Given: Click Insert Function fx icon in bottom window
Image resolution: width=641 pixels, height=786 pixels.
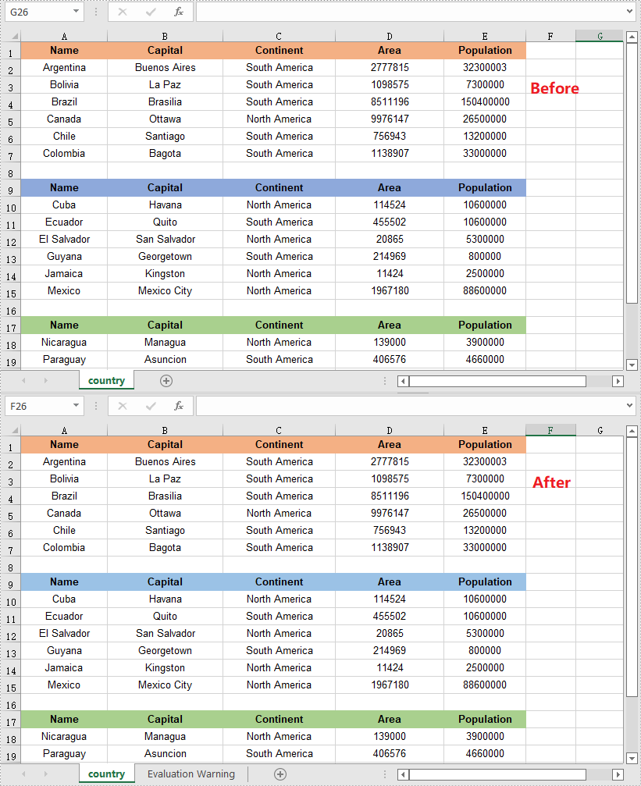Looking at the screenshot, I should coord(179,406).
